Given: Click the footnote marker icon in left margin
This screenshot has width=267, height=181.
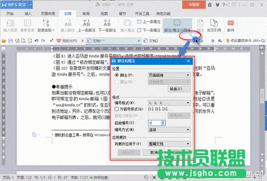Looking at the screenshot, I should tap(34, 135).
